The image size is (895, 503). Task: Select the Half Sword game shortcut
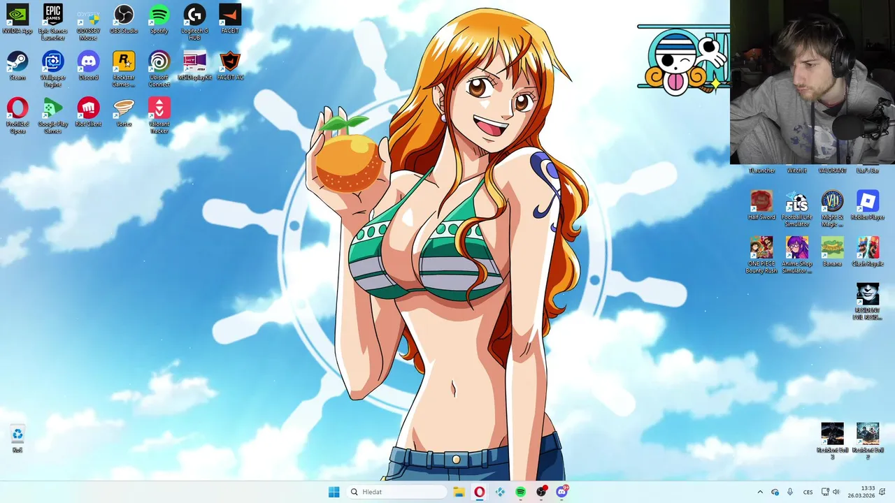[x=761, y=205]
